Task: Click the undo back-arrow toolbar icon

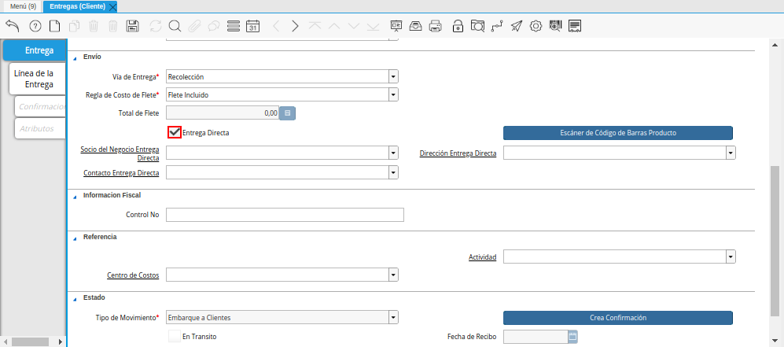Action: click(x=12, y=26)
